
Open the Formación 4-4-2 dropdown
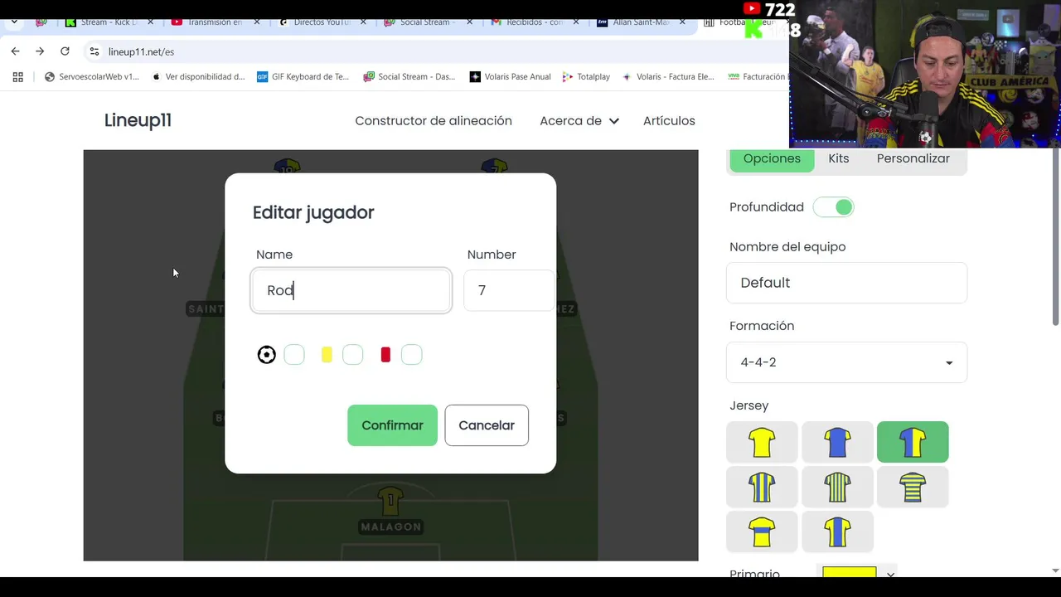coord(846,362)
